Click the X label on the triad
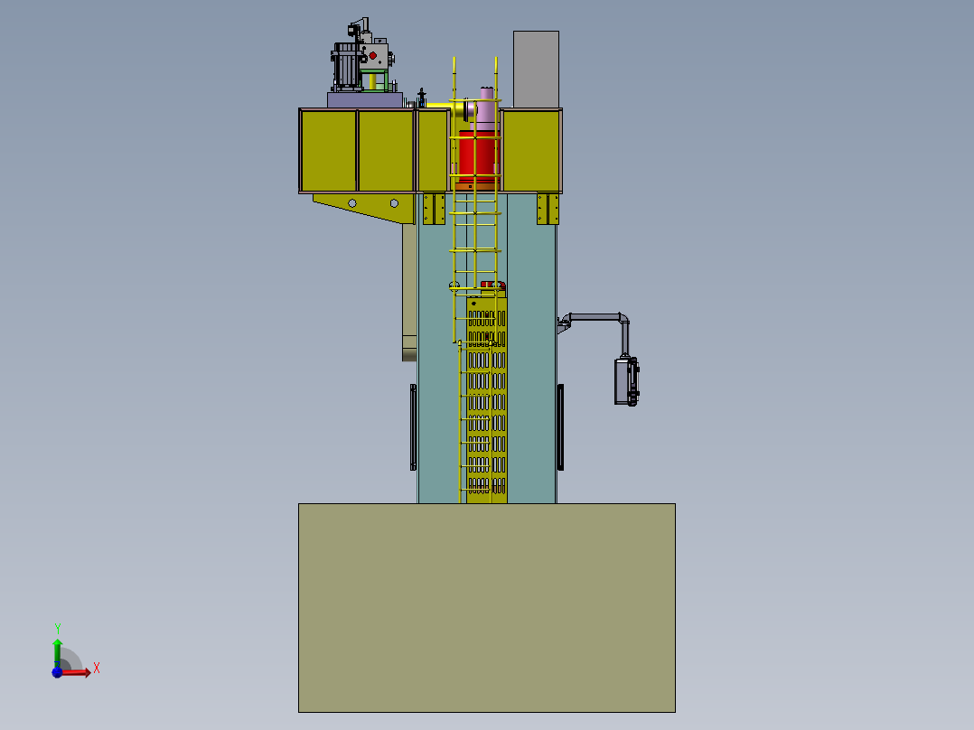Viewport: 974px width, 730px height. [x=97, y=669]
